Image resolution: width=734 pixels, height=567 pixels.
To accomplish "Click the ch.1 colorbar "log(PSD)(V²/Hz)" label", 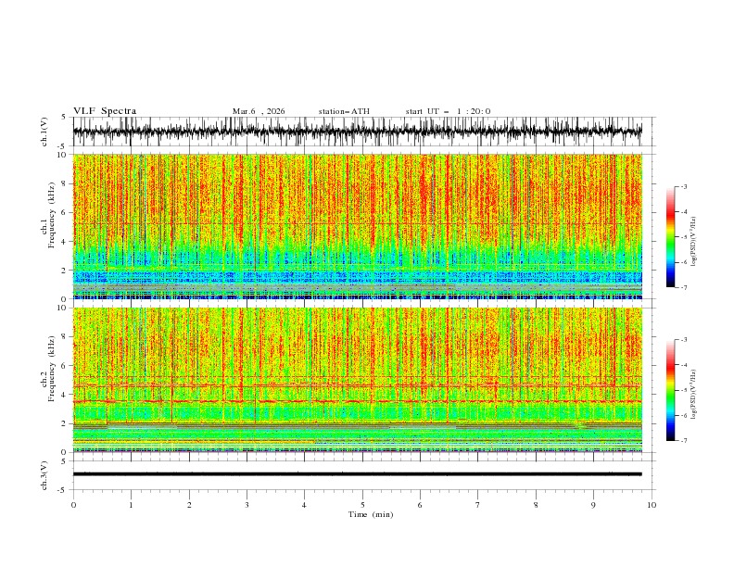I will coord(693,242).
